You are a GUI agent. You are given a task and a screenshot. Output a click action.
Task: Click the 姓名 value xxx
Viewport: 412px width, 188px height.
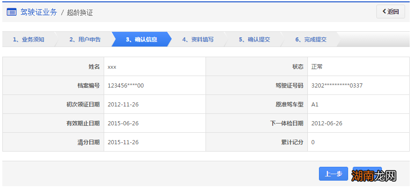pyautogui.click(x=112, y=67)
